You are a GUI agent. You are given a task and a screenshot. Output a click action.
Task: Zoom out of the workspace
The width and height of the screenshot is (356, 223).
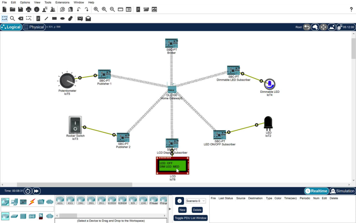point(112,9)
